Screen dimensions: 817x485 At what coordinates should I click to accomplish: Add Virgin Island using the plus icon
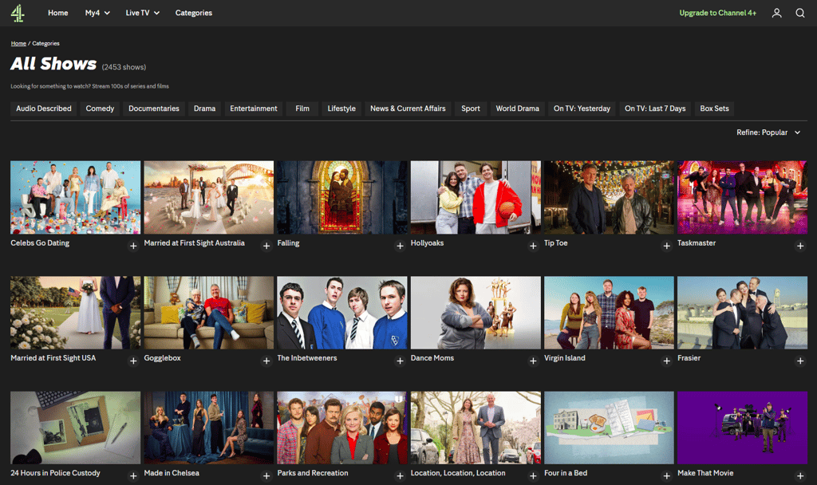coord(666,361)
